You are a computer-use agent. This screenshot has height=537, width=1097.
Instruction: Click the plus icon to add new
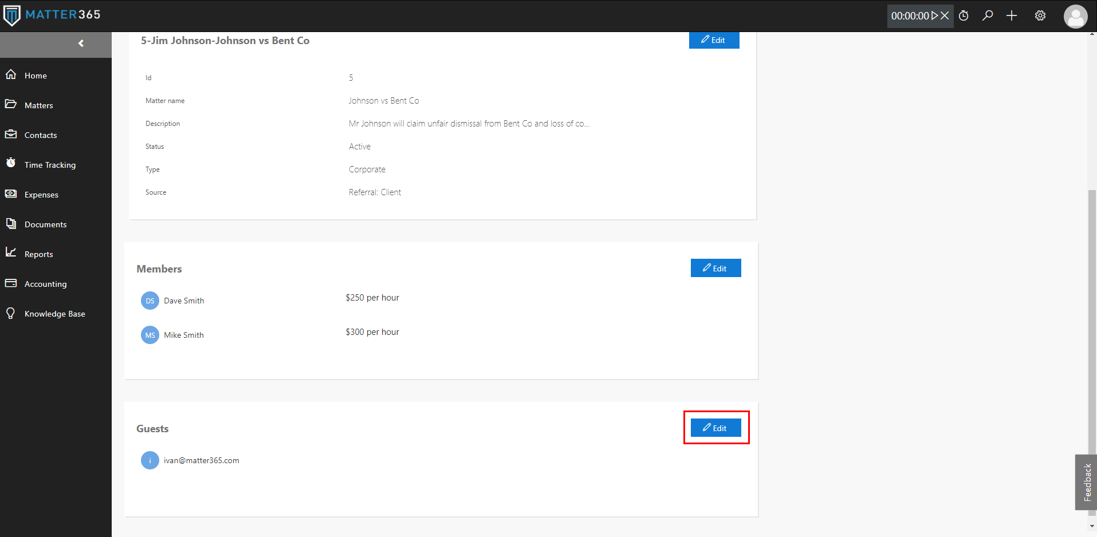pos(1012,16)
